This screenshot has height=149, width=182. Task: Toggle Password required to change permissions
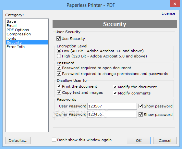point(59,73)
